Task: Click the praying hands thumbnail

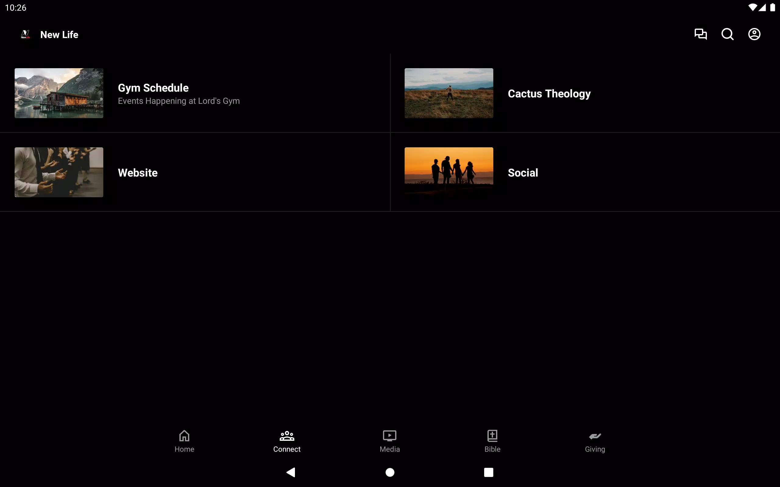Action: tap(59, 172)
